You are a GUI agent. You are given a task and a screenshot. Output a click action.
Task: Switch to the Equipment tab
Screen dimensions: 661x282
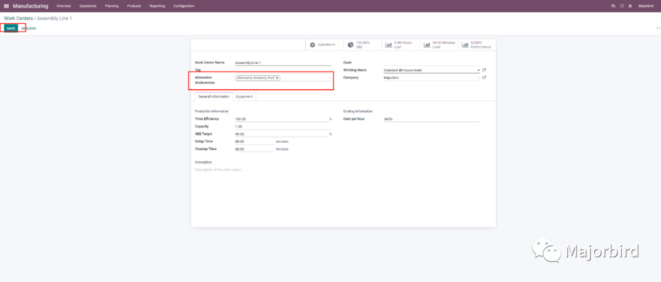[245, 96]
